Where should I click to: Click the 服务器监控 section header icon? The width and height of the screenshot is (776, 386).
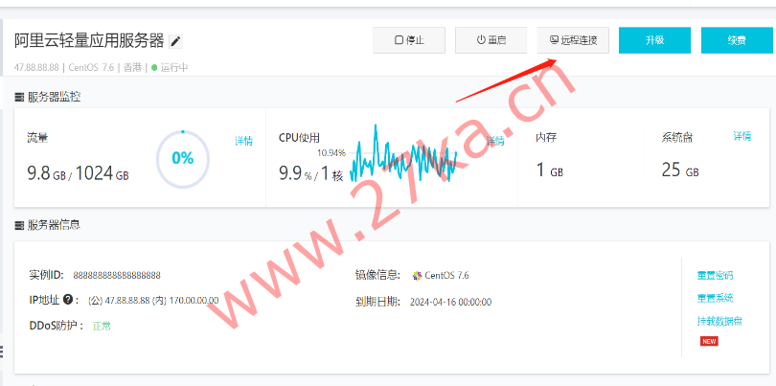click(19, 97)
